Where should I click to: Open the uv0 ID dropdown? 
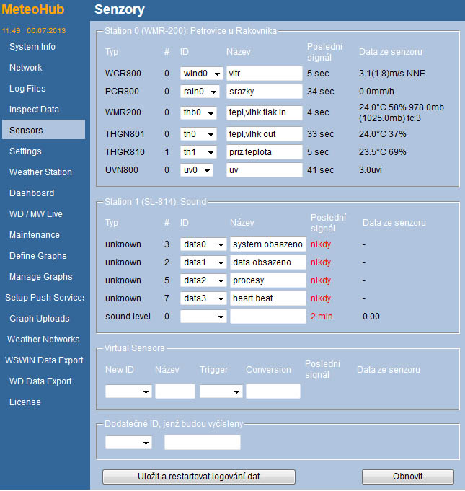pos(197,170)
